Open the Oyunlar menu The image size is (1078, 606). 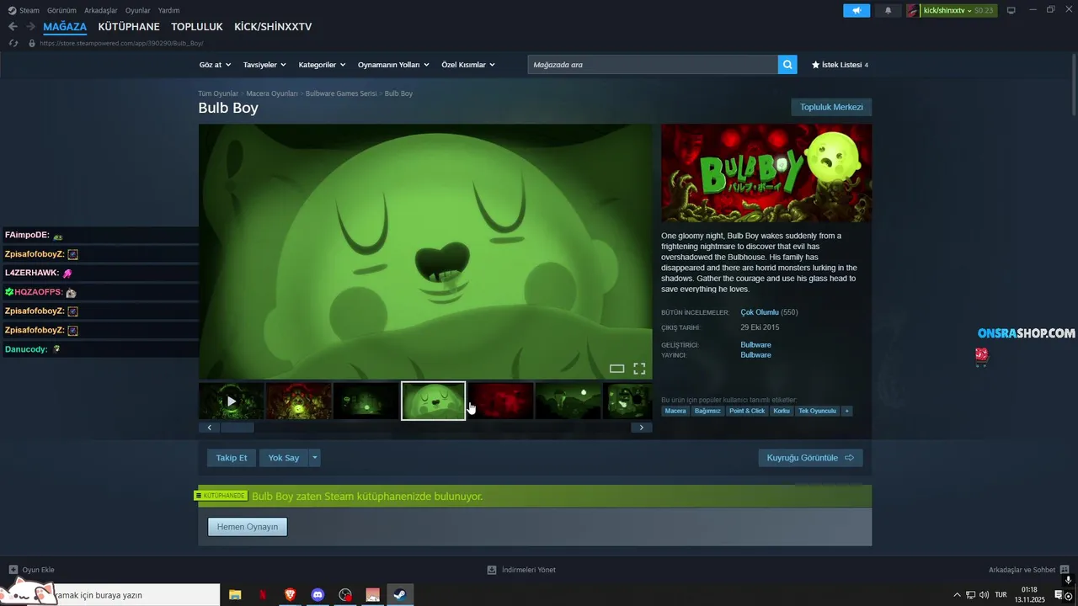coord(138,10)
